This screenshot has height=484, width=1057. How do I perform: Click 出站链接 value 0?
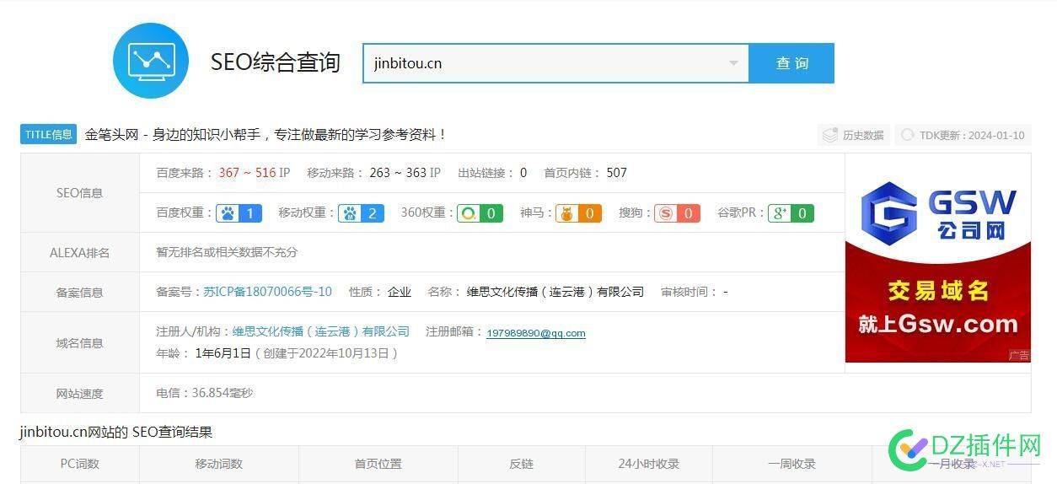point(523,173)
